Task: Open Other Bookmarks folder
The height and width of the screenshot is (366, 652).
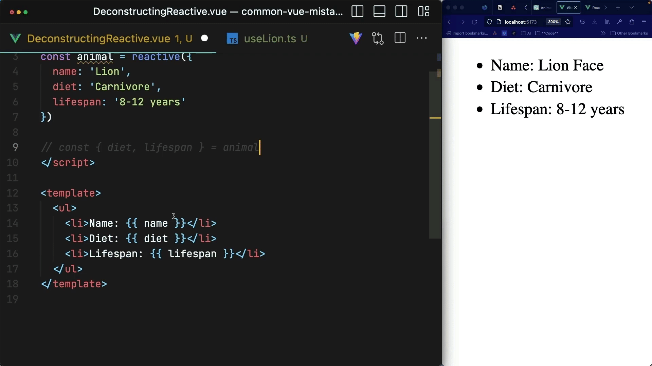Action: (x=629, y=33)
